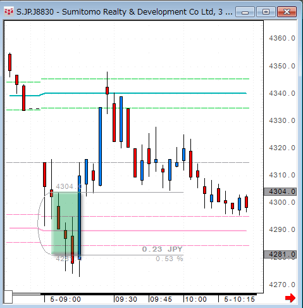Click the 4304.0 label above the green box
This screenshot has width=303, height=308.
(68, 186)
